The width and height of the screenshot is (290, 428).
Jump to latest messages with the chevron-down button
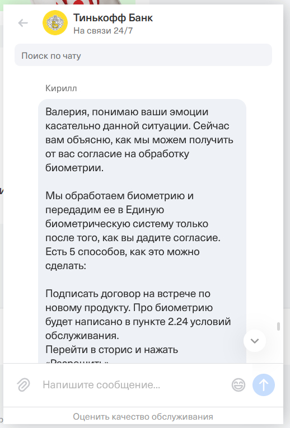pos(255,341)
